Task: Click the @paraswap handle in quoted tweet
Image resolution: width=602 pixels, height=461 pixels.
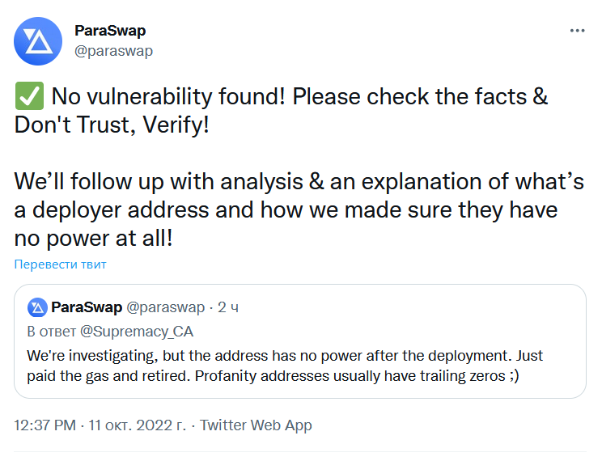Action: point(166,307)
